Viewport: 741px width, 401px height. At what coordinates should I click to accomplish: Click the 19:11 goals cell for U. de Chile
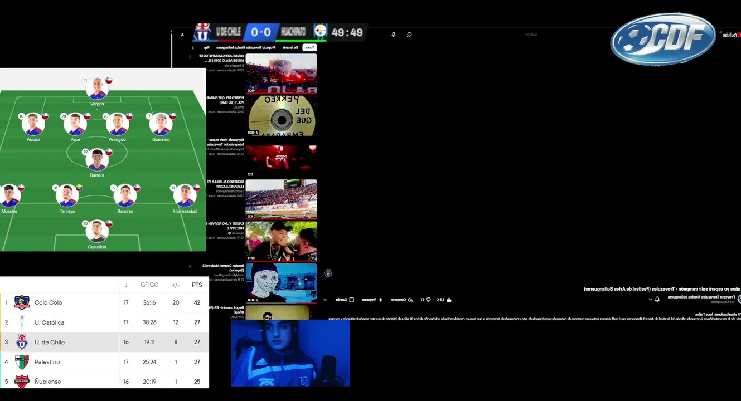149,342
